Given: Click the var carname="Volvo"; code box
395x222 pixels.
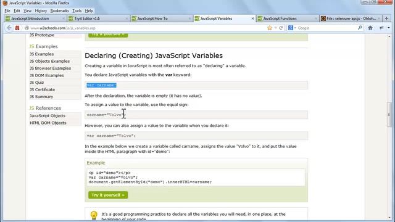Looking at the screenshot, I should (x=196, y=136).
